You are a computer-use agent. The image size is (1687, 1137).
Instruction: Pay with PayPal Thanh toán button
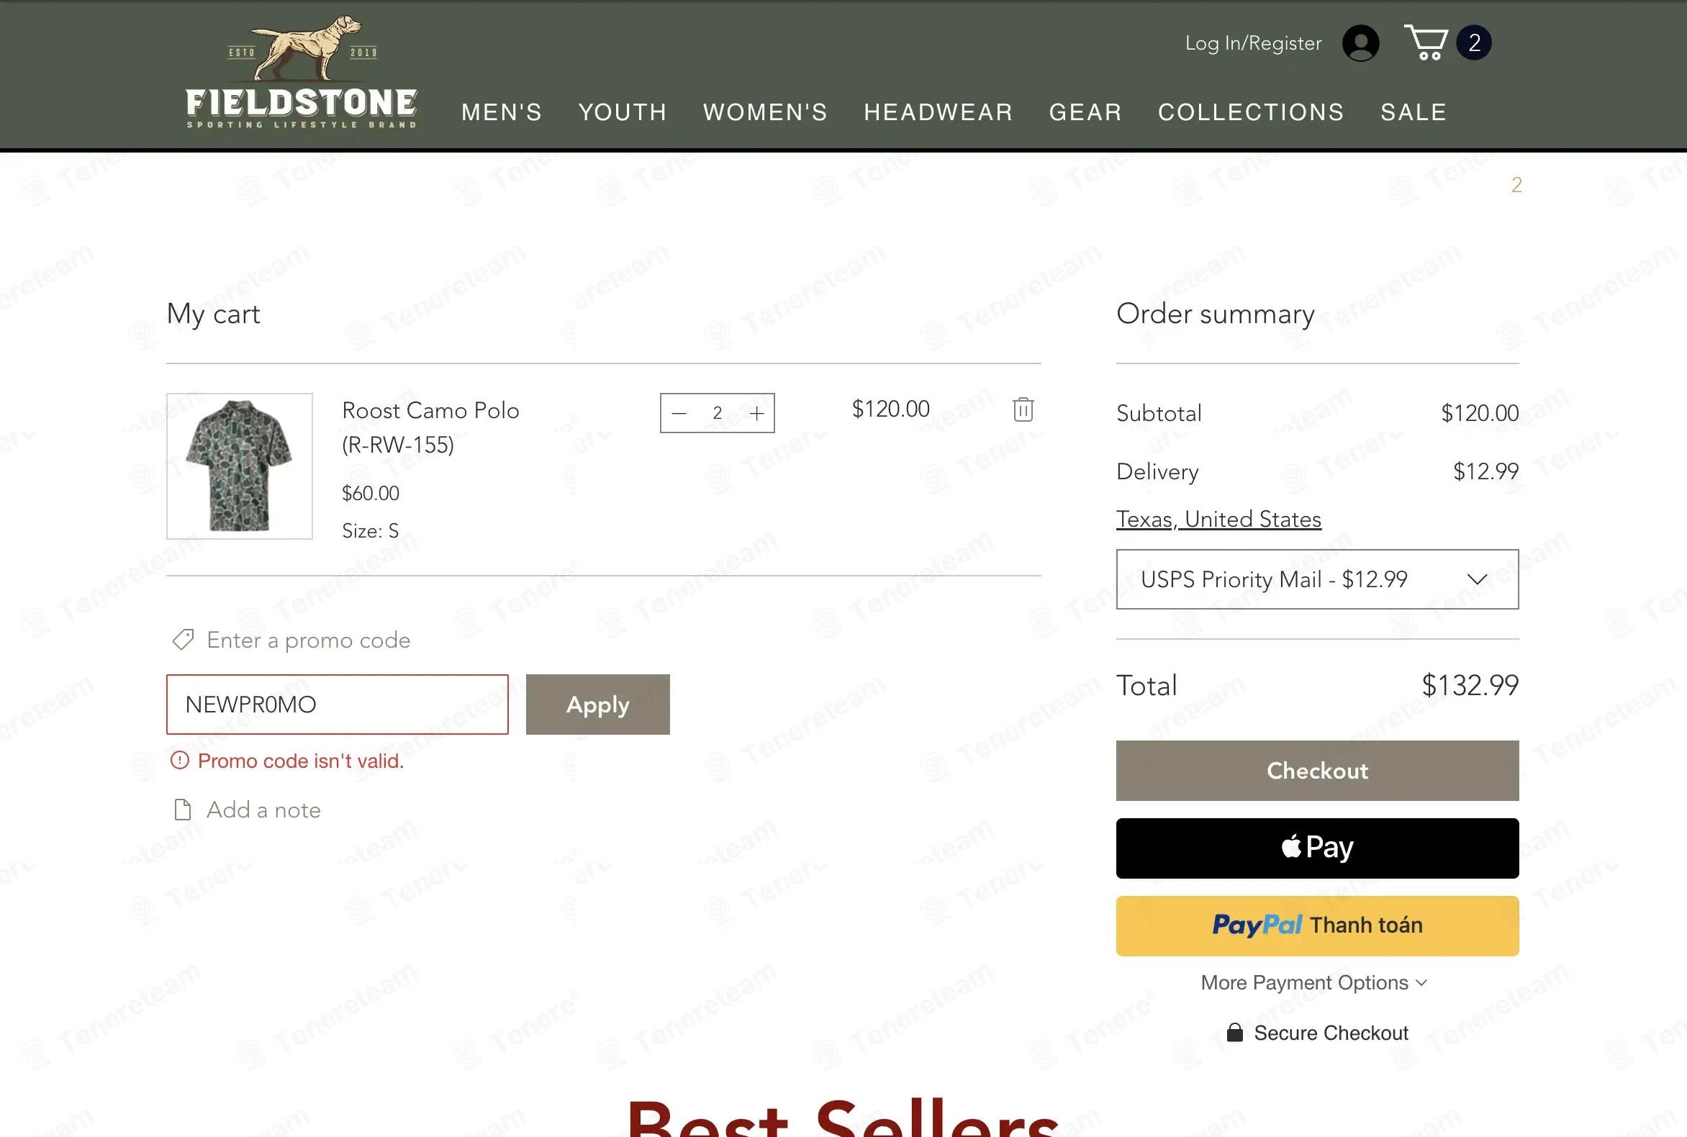click(x=1317, y=926)
